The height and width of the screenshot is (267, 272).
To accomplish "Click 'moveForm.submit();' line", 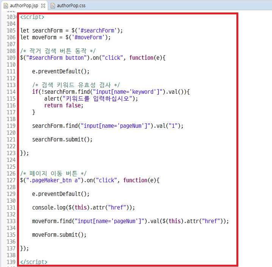I will pos(59,235).
